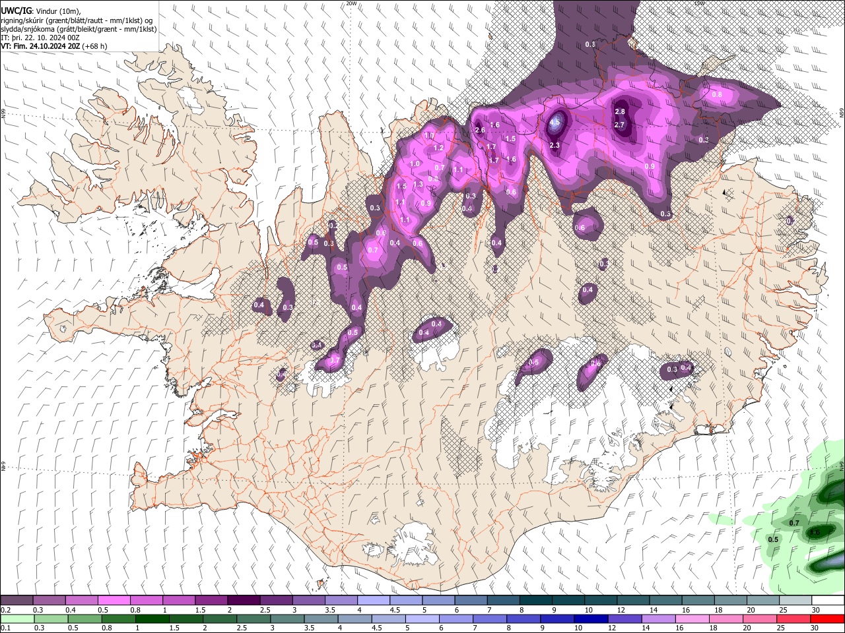Viewport: 845px width, 633px height.
Task: Click lower-scale pale green swatch between 0.1 and 0.3
Action: point(17,618)
